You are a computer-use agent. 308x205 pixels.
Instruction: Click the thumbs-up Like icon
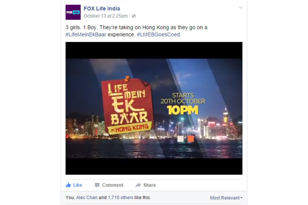click(68, 185)
